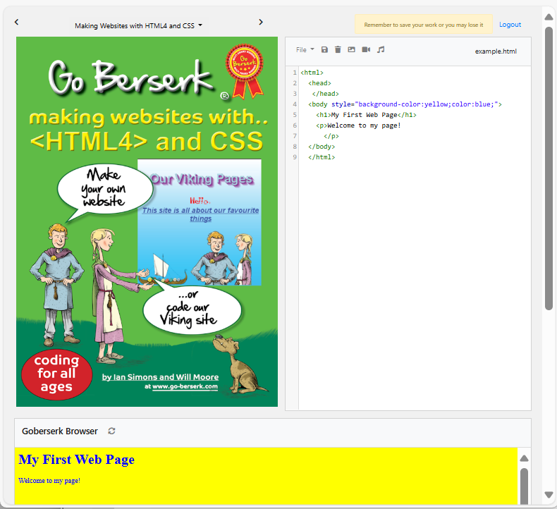Screen dimensions: 557x509
Task: Click the closing </p> tag on line 7
Action: click(x=331, y=136)
